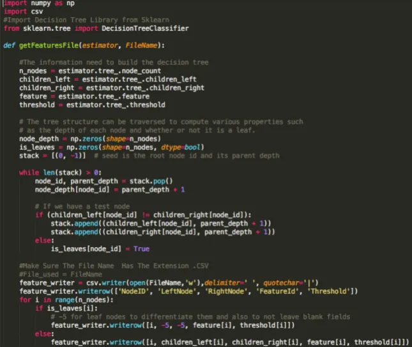Click the "quotechar='|'" argument
The image size is (412, 347).
point(289,283)
